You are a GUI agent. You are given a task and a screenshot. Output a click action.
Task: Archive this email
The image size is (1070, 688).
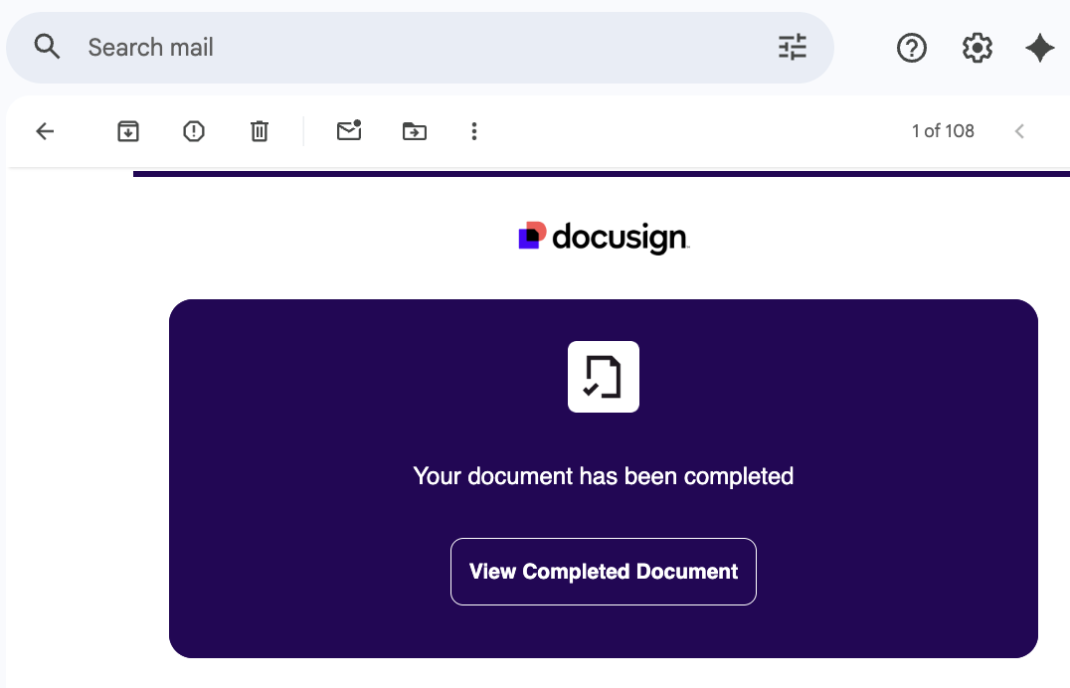point(127,131)
